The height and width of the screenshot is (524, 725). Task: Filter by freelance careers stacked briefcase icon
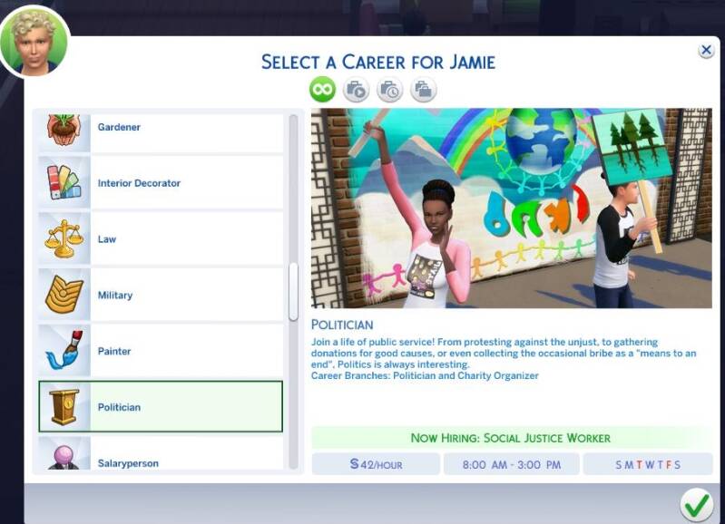click(x=423, y=89)
